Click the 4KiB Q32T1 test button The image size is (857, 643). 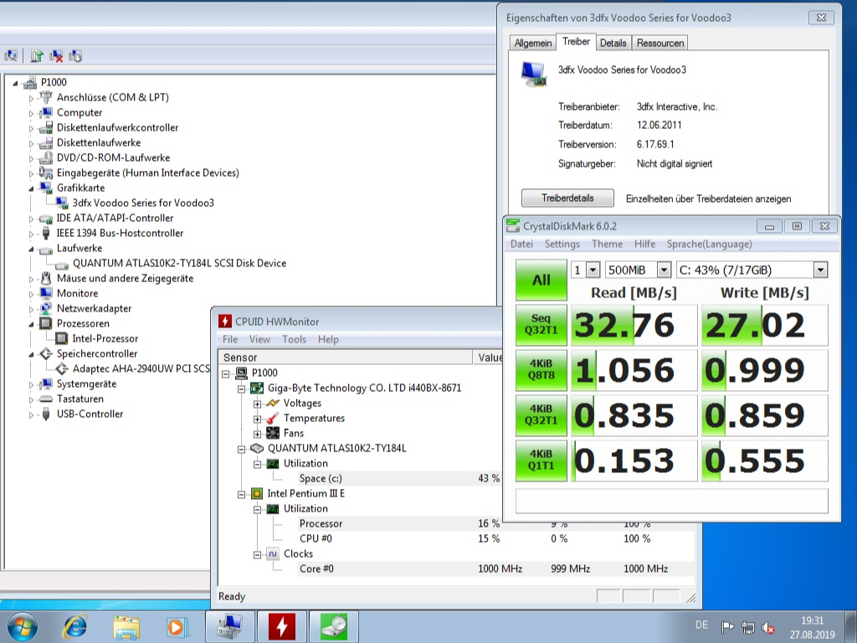tap(541, 415)
